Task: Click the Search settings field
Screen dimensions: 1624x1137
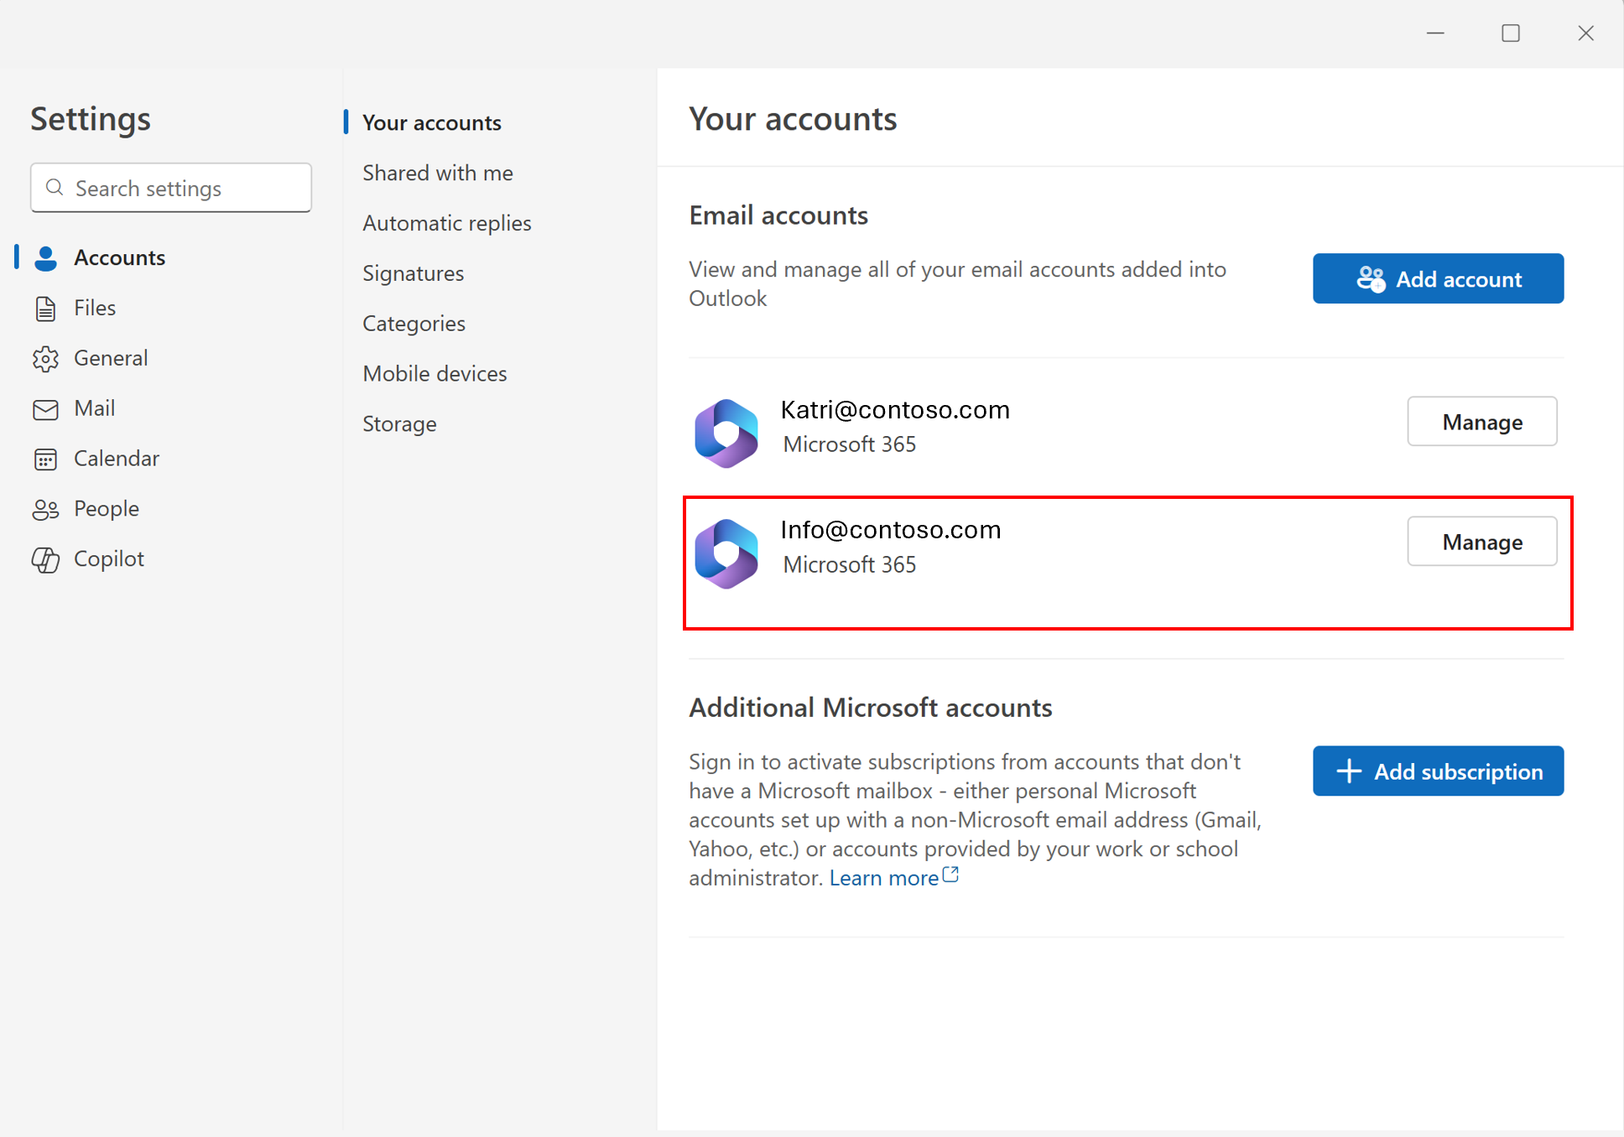Action: [x=170, y=188]
